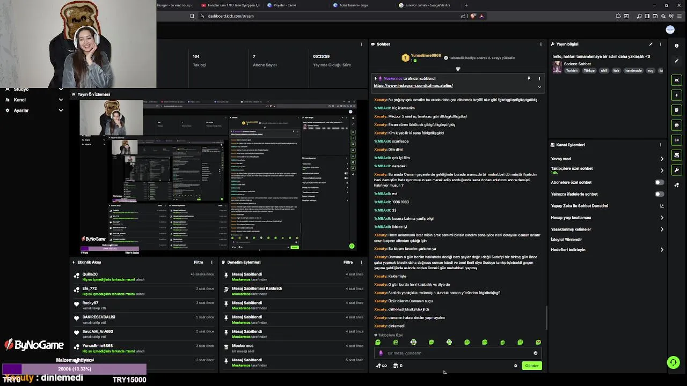Click the three-dots share icon in the right sidebar
This screenshot has width=687, height=386.
tap(676, 185)
